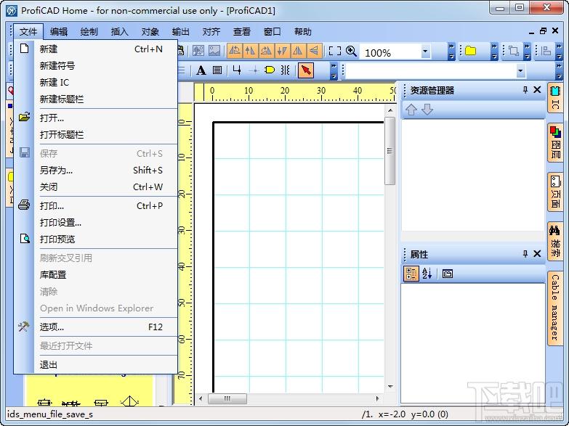Click the mirror horizontally triangle icon
Viewport: 569px width, 426px height.
pyautogui.click(x=298, y=51)
